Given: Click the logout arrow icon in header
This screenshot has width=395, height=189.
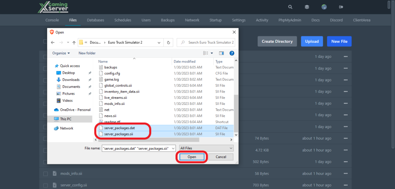Looking at the screenshot, I should [341, 7].
